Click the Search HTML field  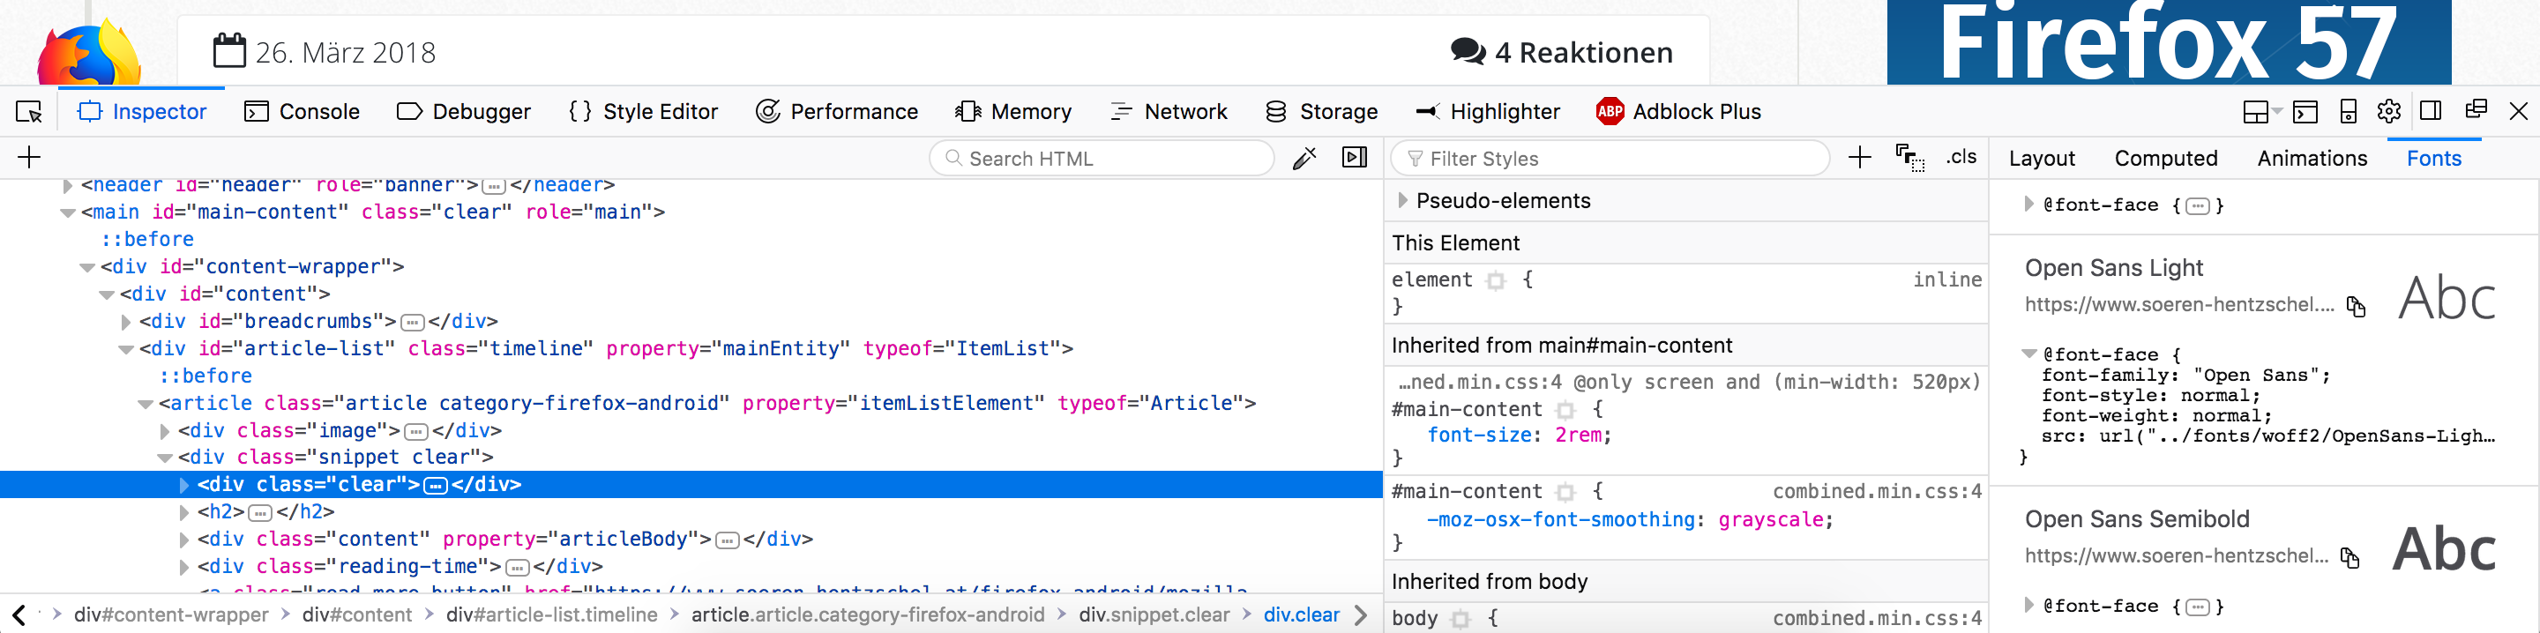point(1102,159)
